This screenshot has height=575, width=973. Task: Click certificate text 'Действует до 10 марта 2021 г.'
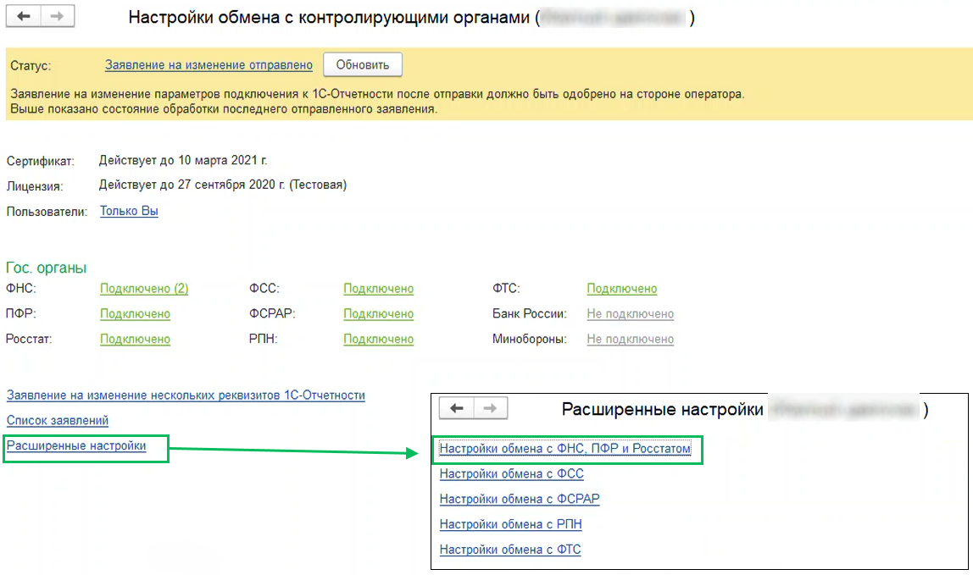[183, 160]
